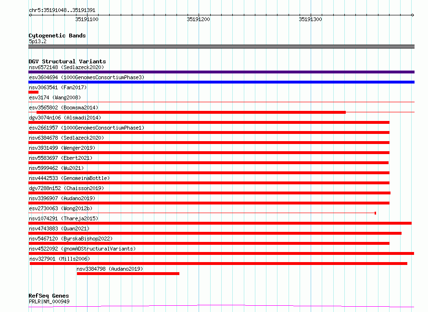
Task: Click the DGV Structural Variants track title
Action: 67,61
